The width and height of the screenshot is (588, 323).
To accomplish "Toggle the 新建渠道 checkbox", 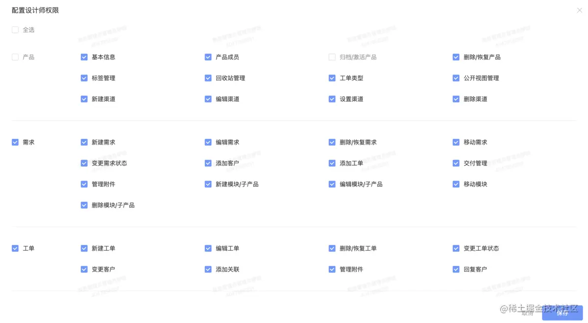I will tap(84, 99).
